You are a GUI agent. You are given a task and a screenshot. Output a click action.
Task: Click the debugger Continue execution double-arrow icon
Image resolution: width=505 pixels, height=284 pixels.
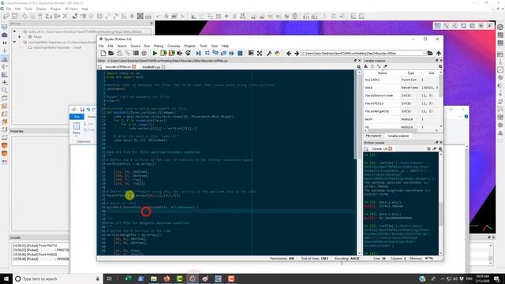(x=231, y=53)
